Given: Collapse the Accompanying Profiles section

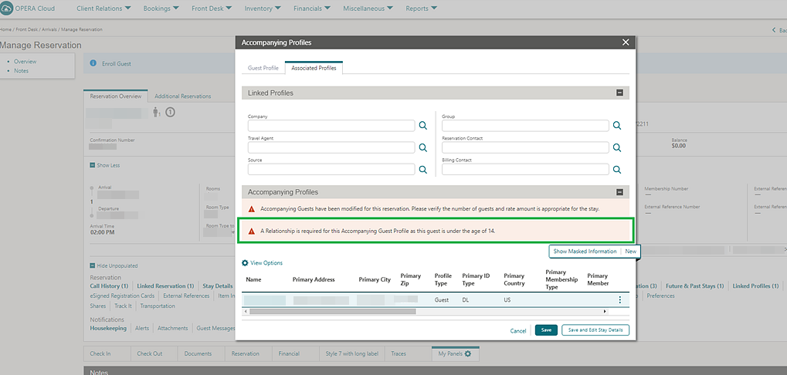Looking at the screenshot, I should (x=619, y=192).
